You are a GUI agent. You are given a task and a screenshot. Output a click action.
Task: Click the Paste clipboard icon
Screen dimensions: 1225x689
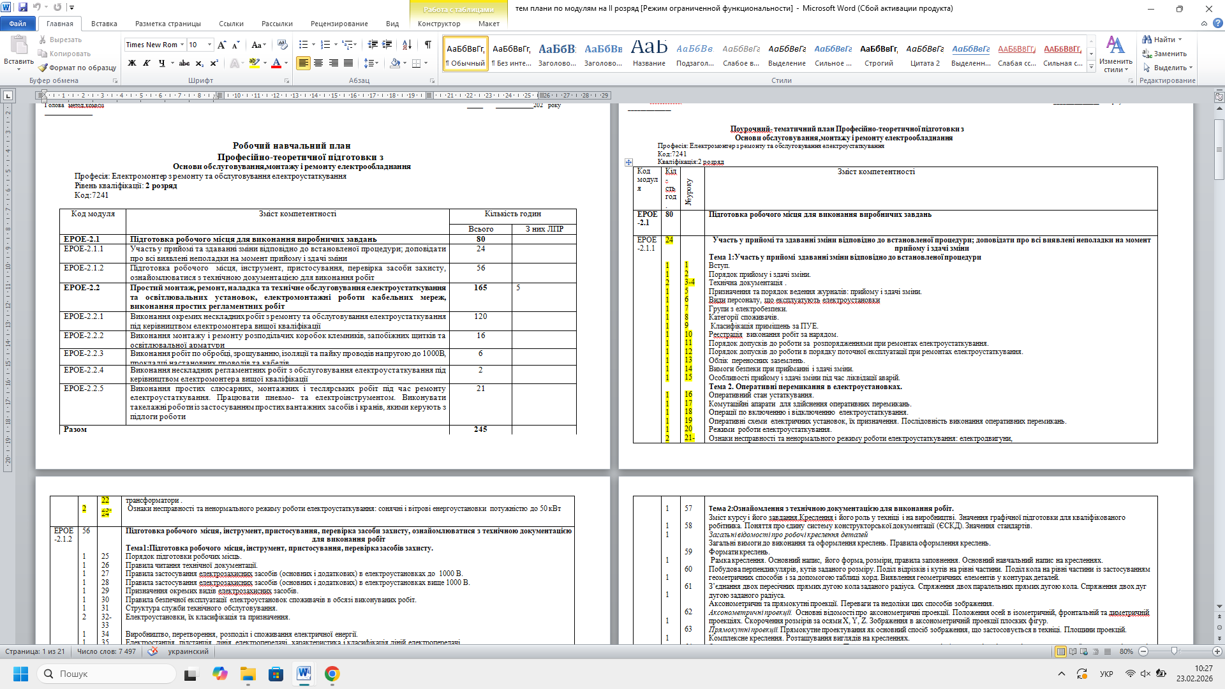coord(19,46)
